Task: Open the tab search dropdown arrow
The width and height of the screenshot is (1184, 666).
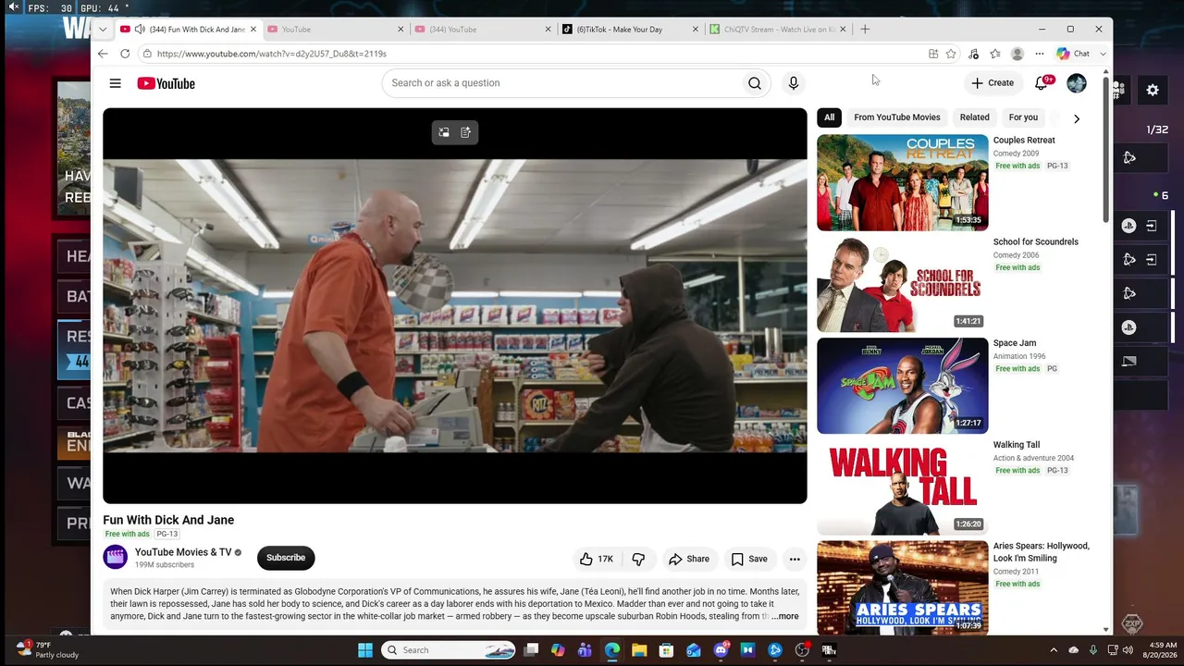Action: (103, 30)
